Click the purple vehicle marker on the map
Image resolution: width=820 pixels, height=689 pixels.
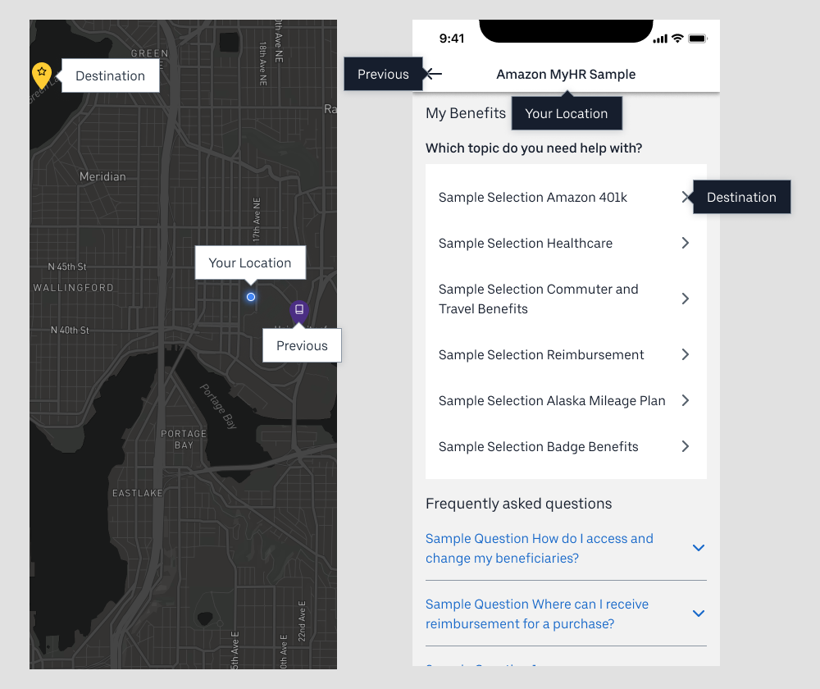(x=298, y=311)
